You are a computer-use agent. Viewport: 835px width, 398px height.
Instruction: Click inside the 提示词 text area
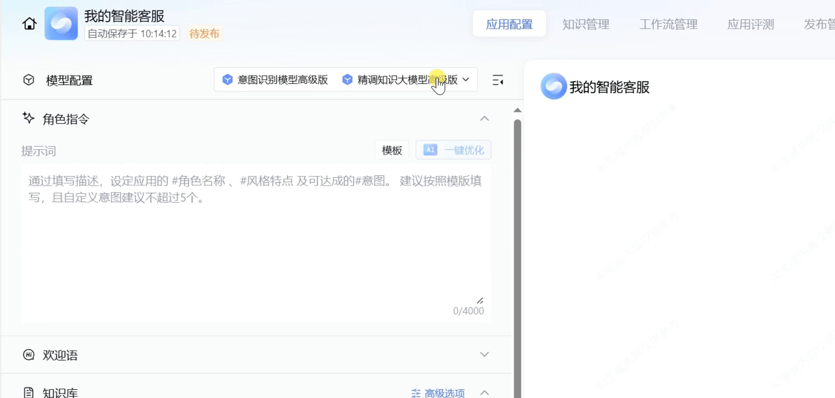pyautogui.click(x=255, y=249)
